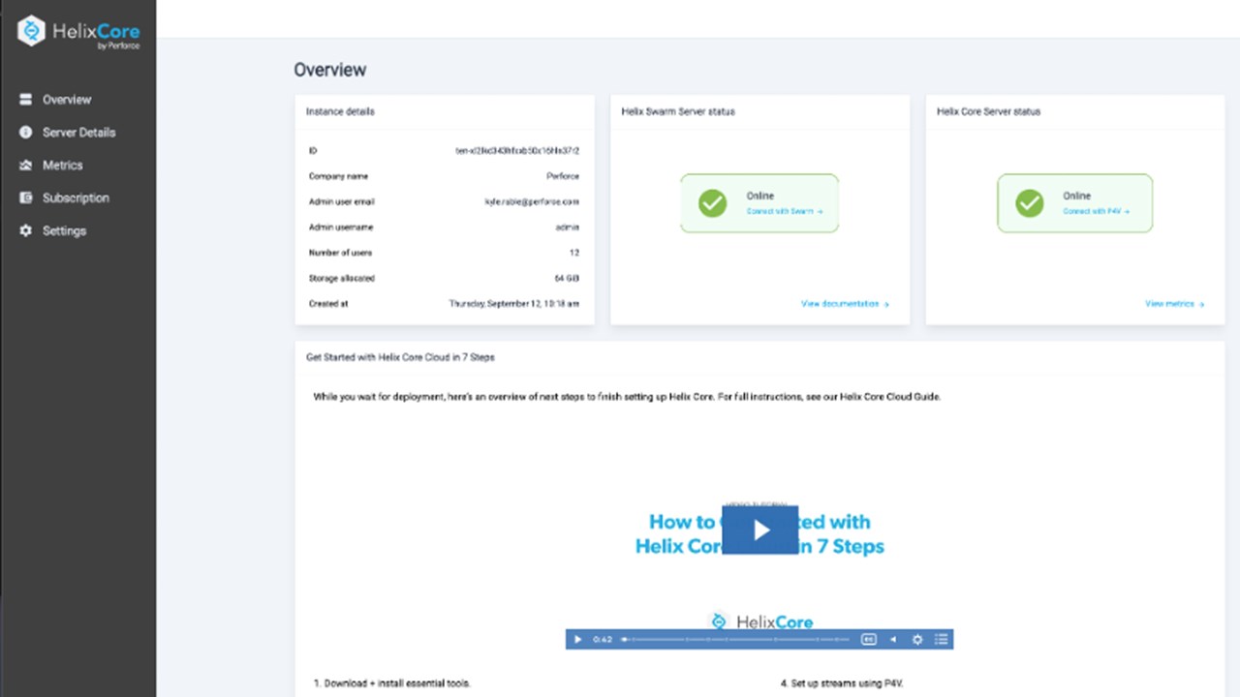The width and height of the screenshot is (1240, 697).
Task: Open the video player settings gear
Action: (917, 640)
